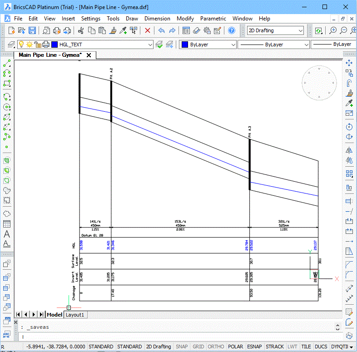The image size is (357, 352).
Task: Open the Insert menu
Action: pyautogui.click(x=68, y=19)
